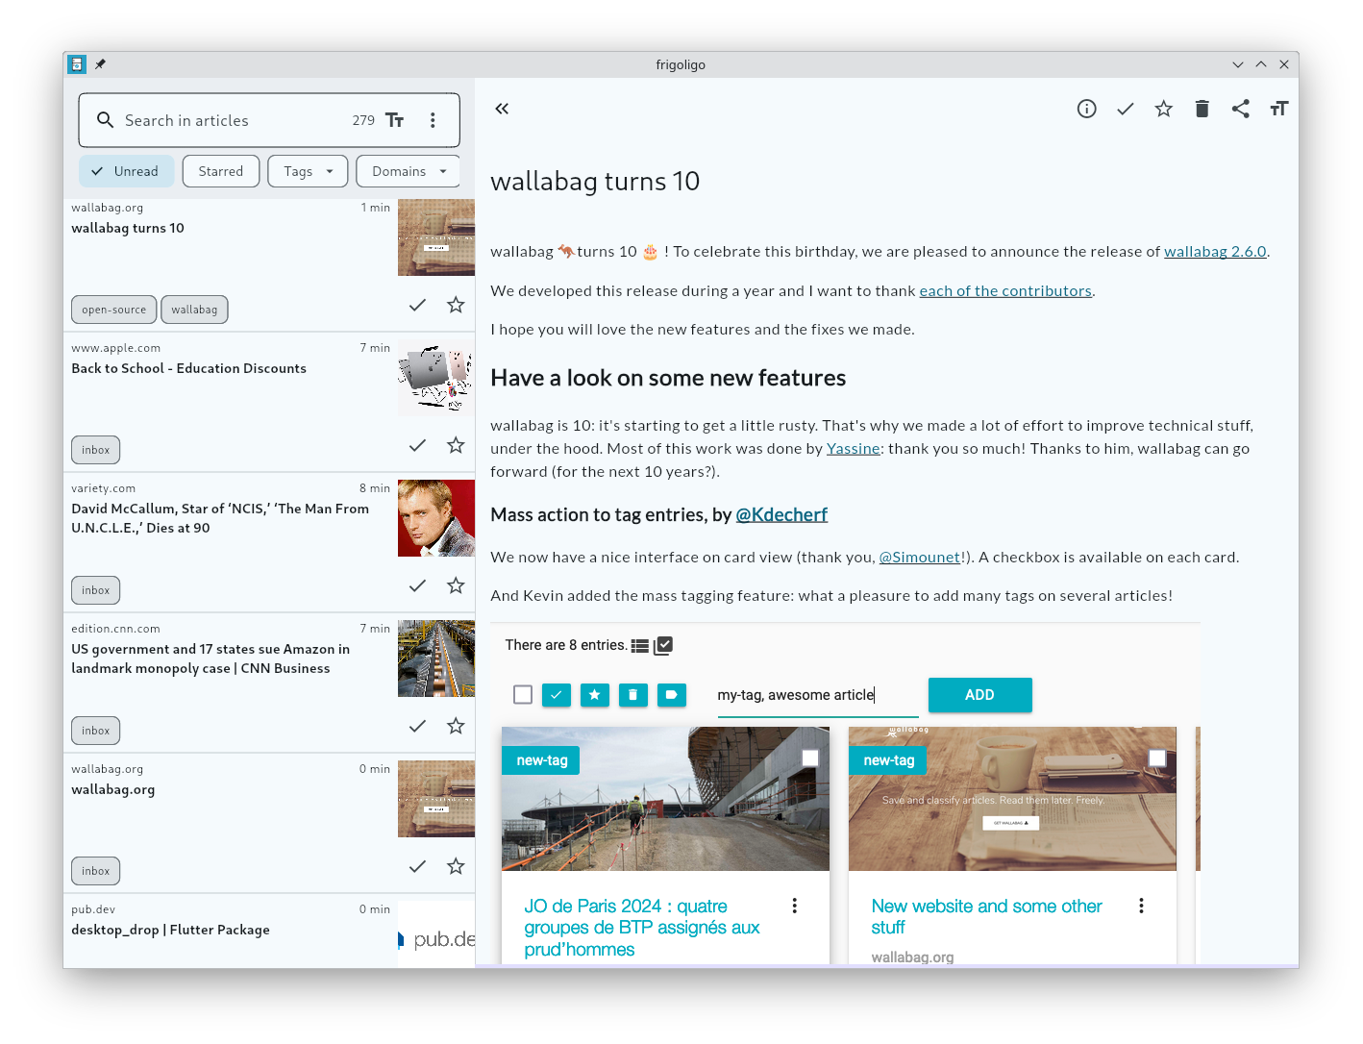Click the pin icon in title bar
This screenshot has height=1044, width=1363.
click(100, 64)
